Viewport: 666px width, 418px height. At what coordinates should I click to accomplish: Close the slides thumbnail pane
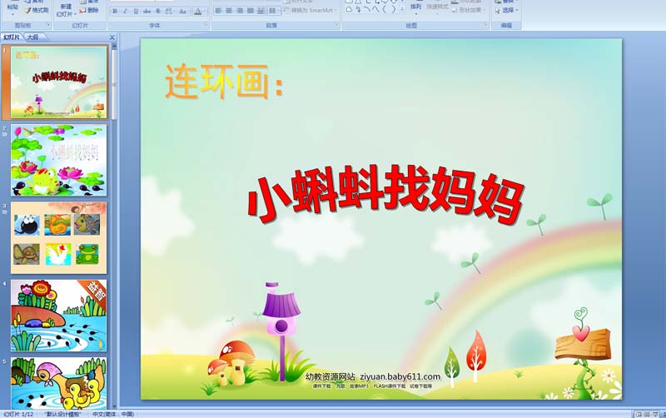(x=112, y=37)
